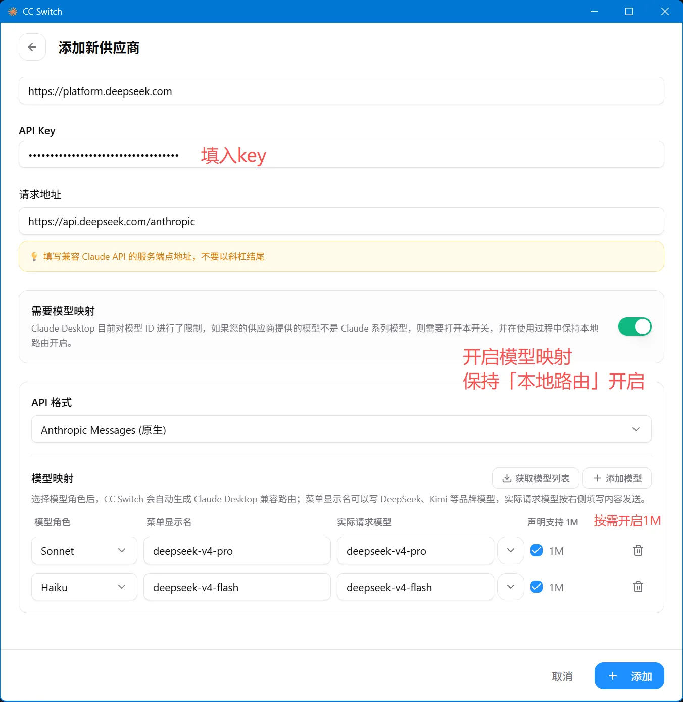
Task: Expand actual model list for deepseek-v4-flash
Action: click(511, 587)
